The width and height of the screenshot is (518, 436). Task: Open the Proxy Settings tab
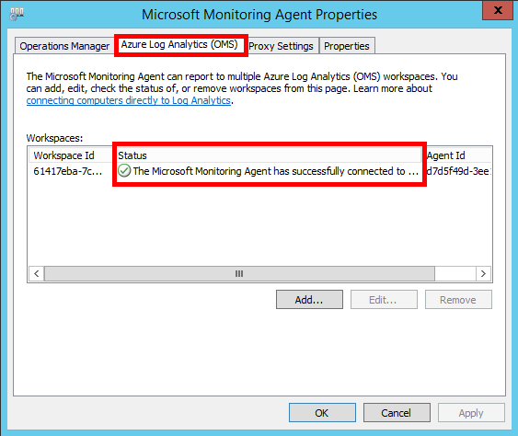[x=281, y=46]
